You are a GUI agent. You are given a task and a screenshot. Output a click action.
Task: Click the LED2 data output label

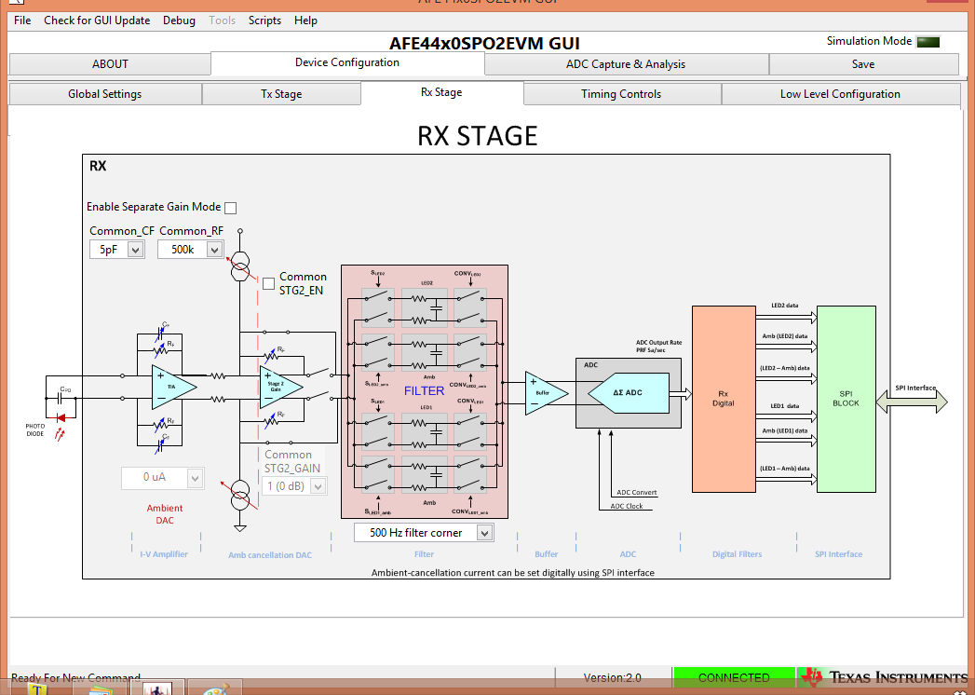coord(785,306)
